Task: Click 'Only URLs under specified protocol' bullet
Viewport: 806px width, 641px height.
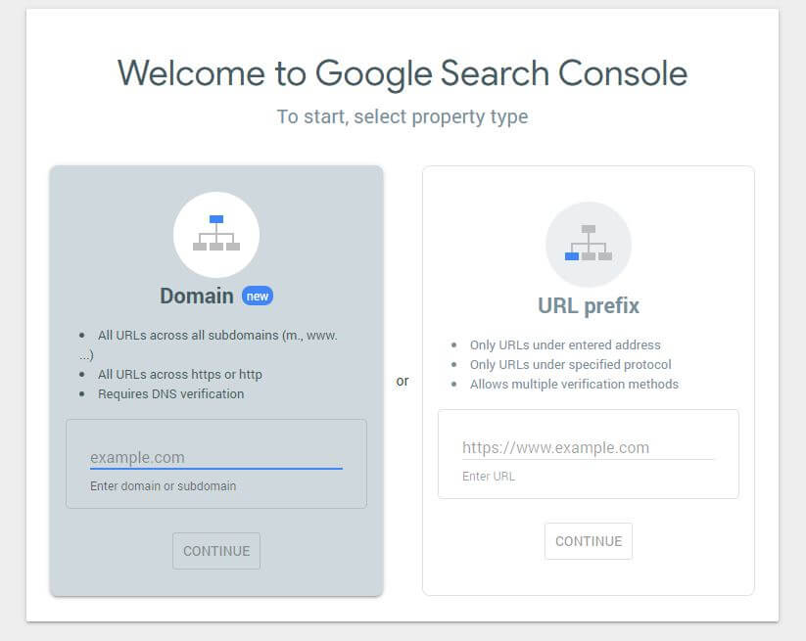Action: tap(571, 365)
